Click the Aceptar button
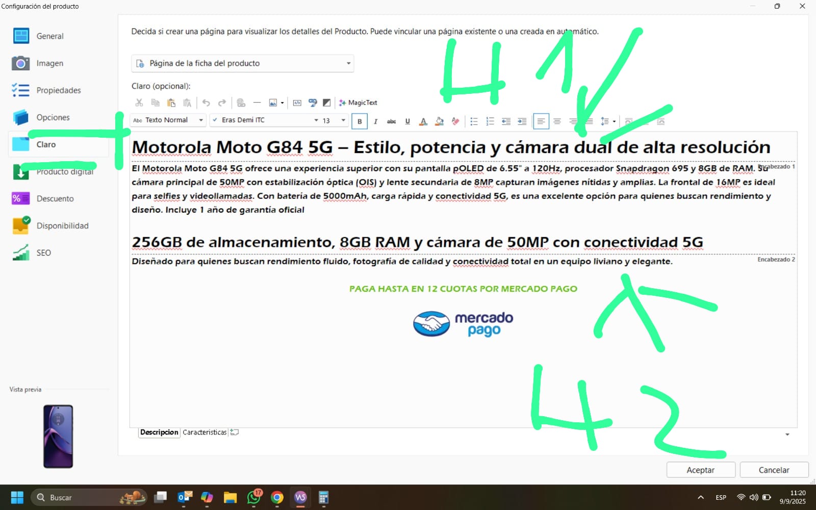Image resolution: width=816 pixels, height=510 pixels. point(701,470)
